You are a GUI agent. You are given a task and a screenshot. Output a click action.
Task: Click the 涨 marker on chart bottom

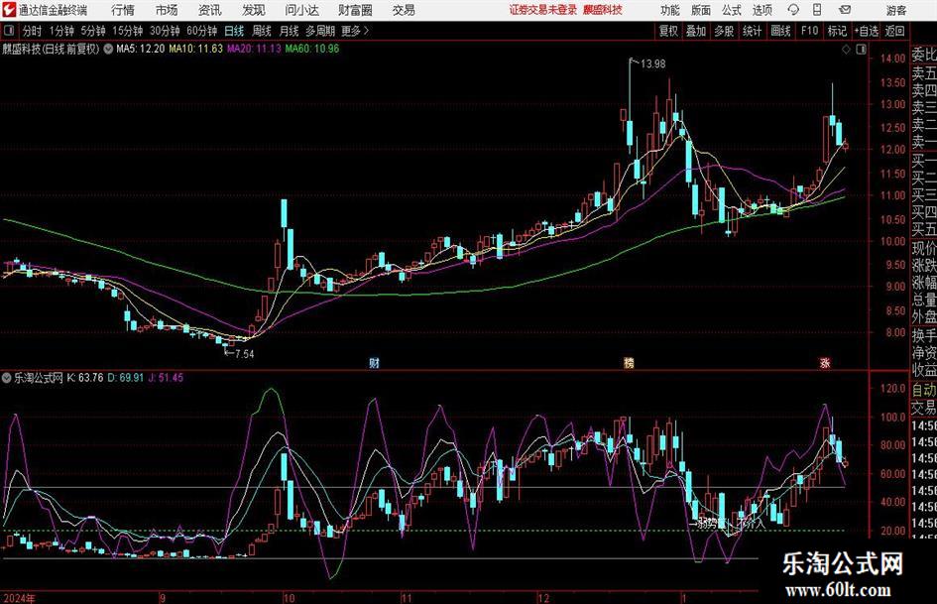pos(825,362)
